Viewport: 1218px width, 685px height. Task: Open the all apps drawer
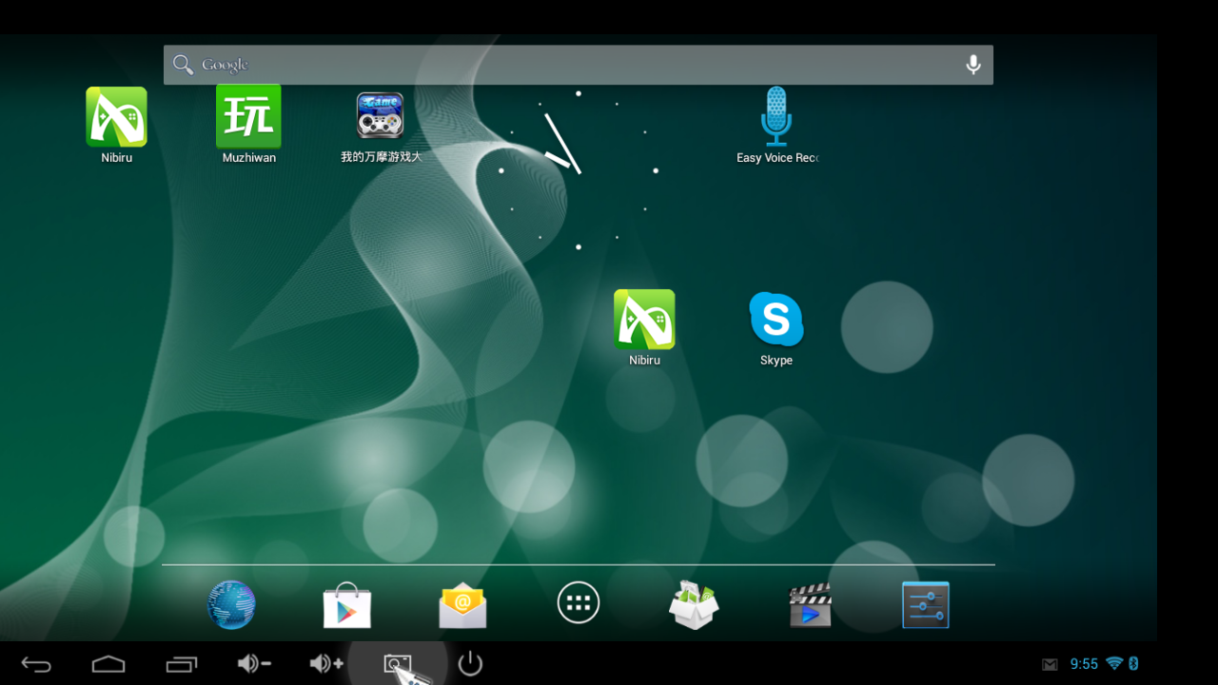click(x=579, y=603)
